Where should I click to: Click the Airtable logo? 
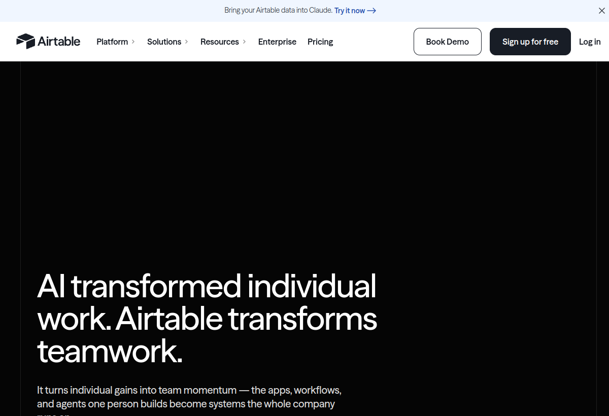click(48, 42)
